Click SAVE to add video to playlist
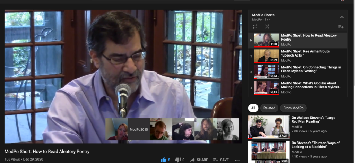The image size is (355, 163). pyautogui.click(x=221, y=160)
